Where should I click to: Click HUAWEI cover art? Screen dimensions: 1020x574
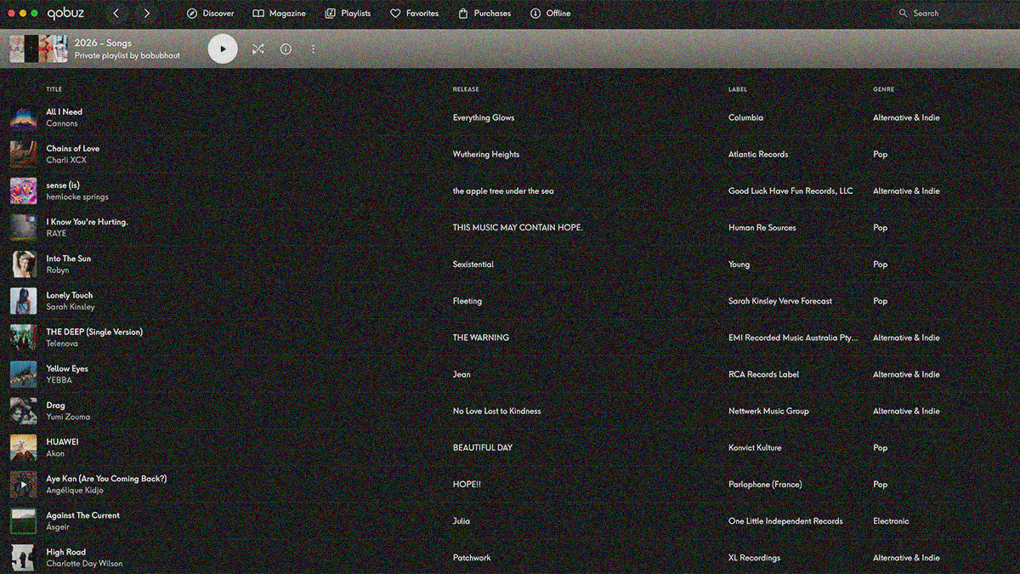pyautogui.click(x=23, y=447)
